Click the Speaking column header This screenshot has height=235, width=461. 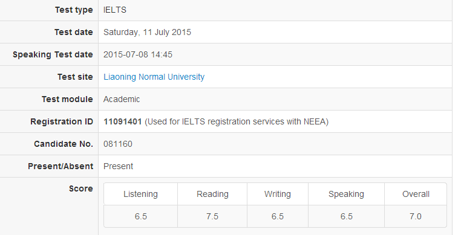pos(346,194)
